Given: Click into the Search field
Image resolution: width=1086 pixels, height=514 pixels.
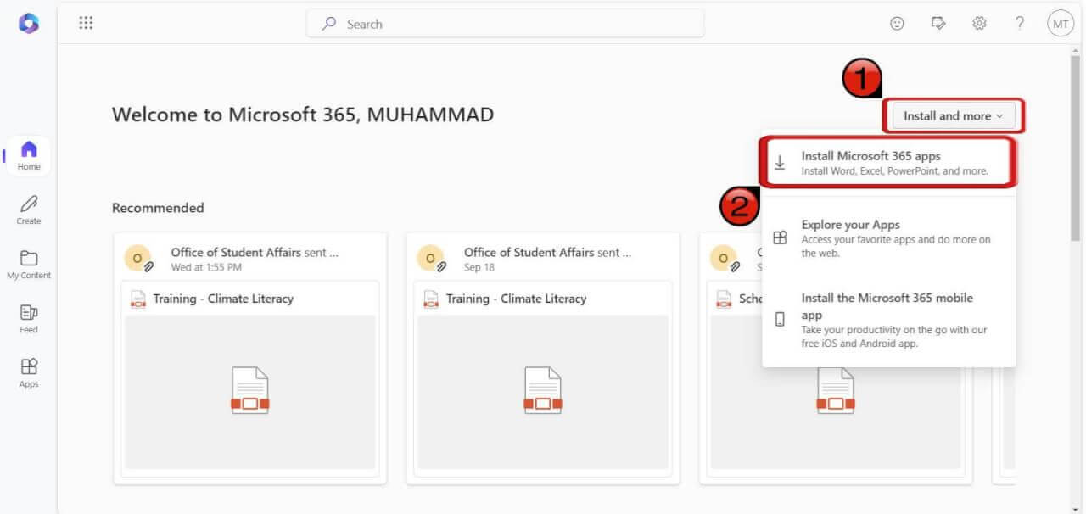Looking at the screenshot, I should (x=505, y=24).
